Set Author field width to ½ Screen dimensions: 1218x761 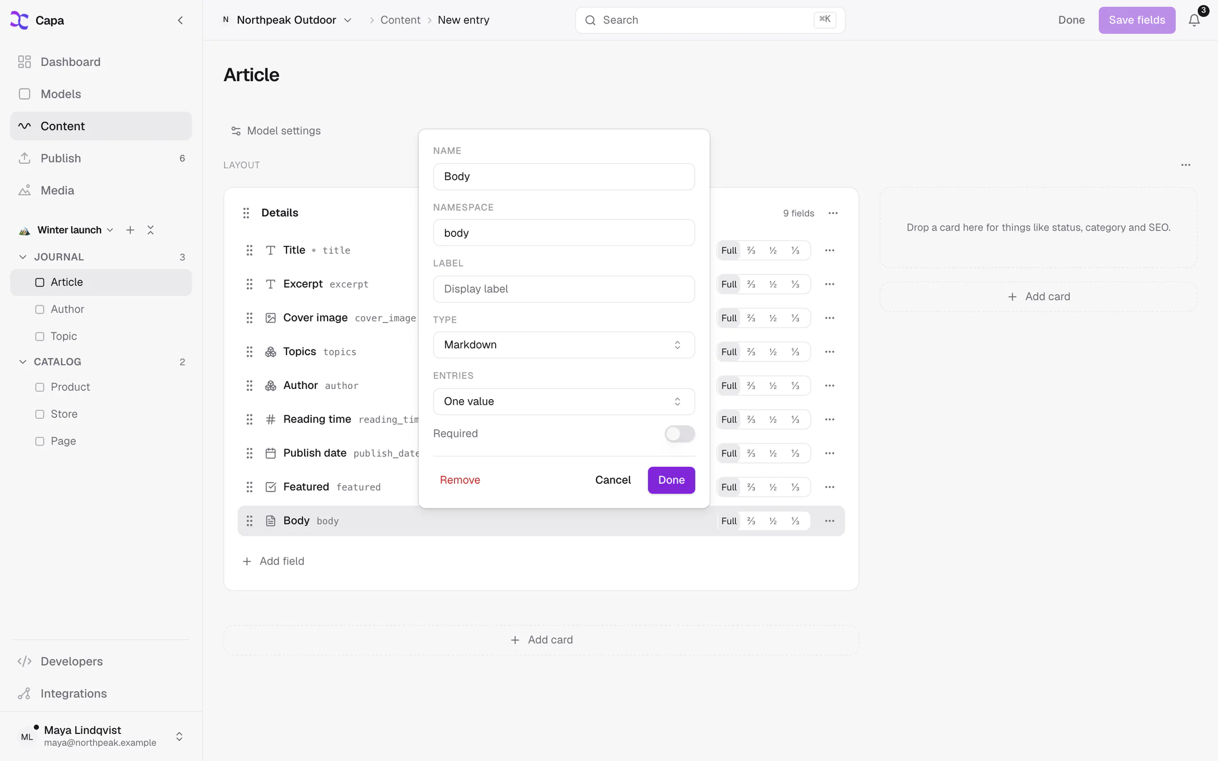[773, 386]
